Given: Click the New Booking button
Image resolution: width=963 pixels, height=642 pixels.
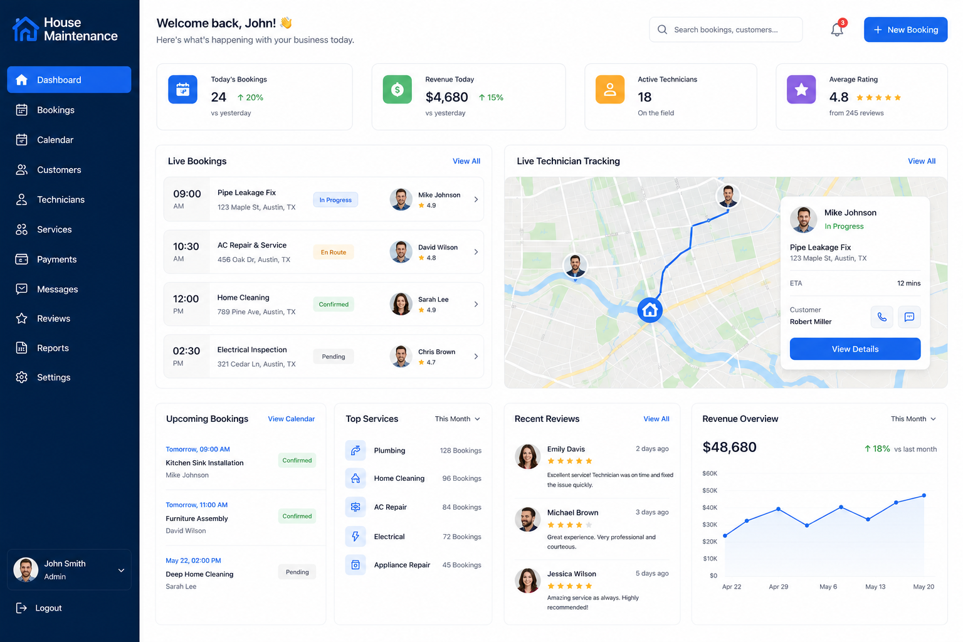Looking at the screenshot, I should 905,29.
